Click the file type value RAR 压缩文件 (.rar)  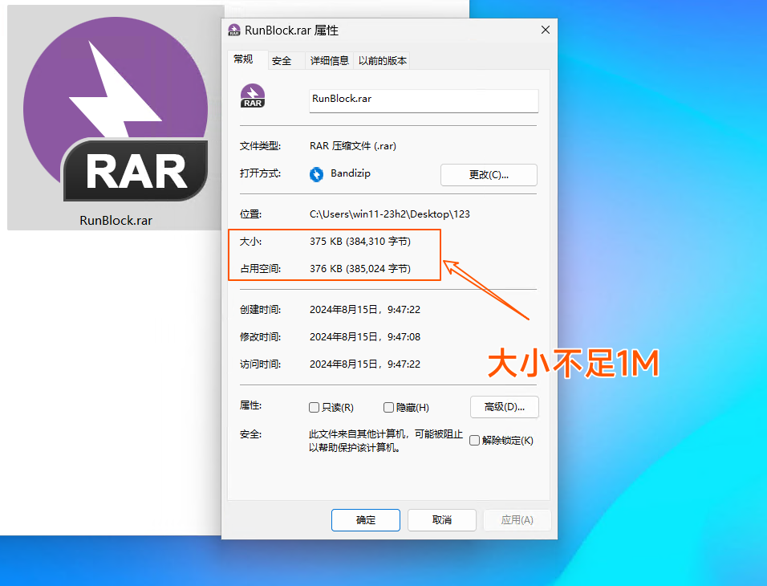(353, 146)
